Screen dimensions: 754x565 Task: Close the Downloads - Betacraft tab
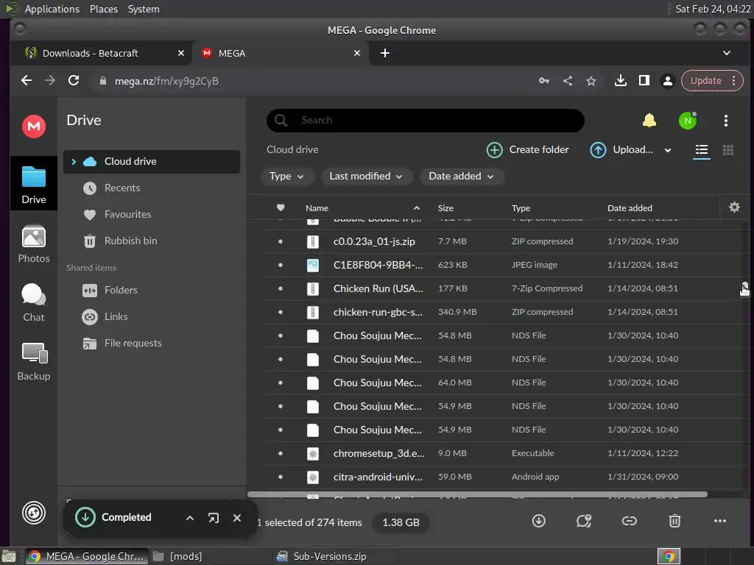coord(181,53)
